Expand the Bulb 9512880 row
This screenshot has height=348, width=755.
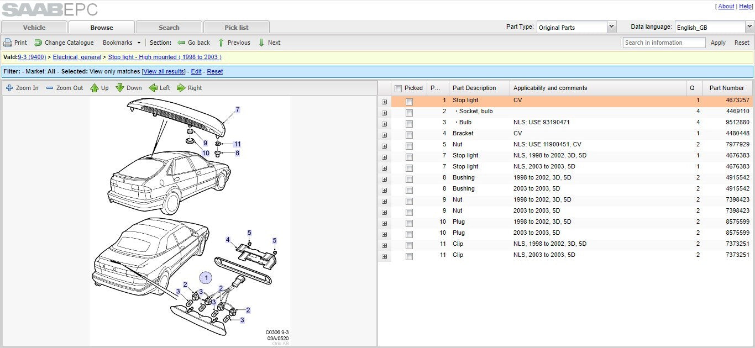coord(385,124)
